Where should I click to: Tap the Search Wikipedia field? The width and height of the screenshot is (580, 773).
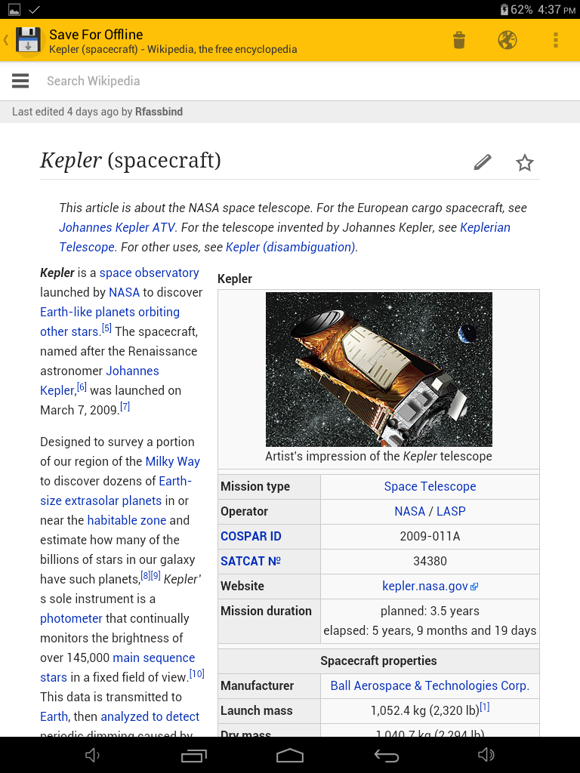pos(93,81)
